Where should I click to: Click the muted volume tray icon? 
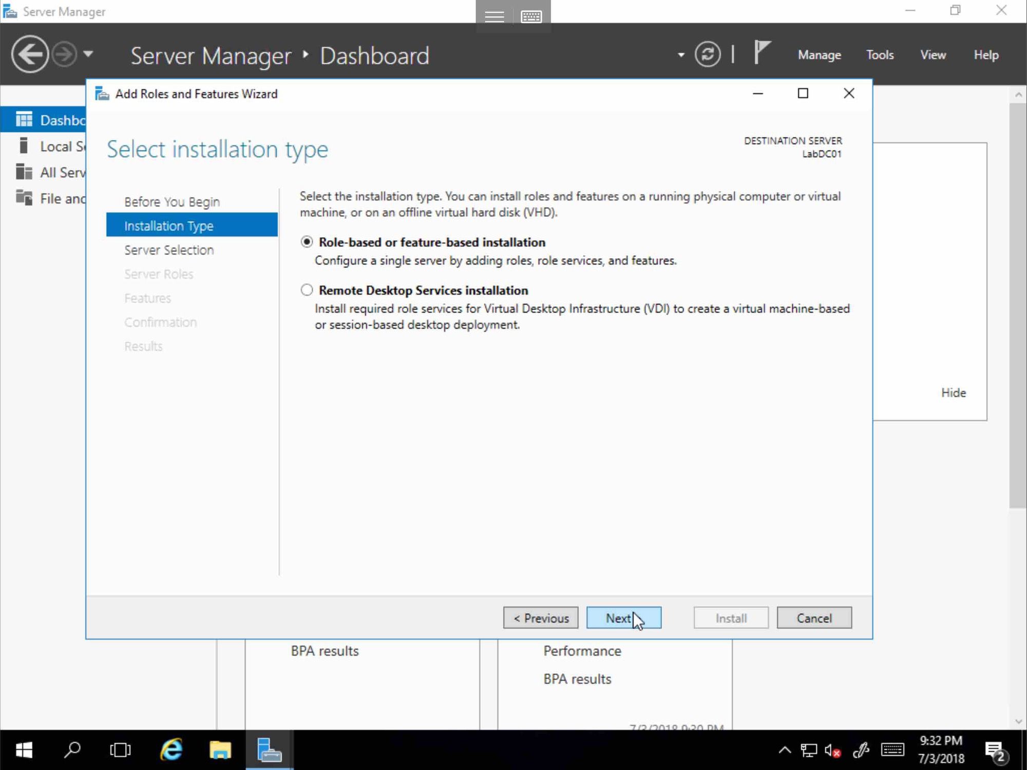(x=833, y=750)
